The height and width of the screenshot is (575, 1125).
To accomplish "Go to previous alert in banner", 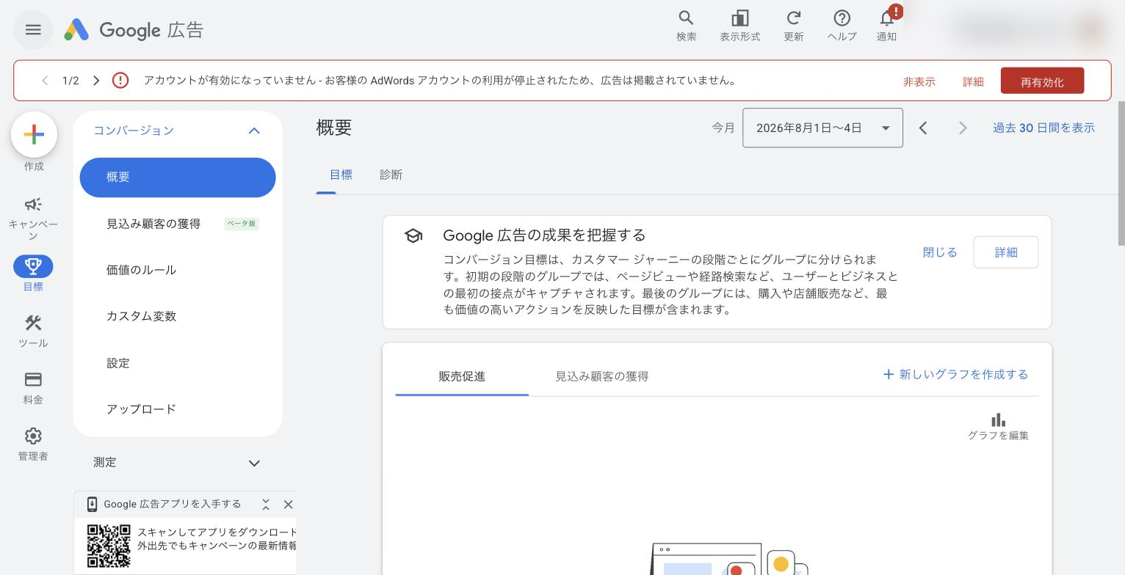I will 45,81.
